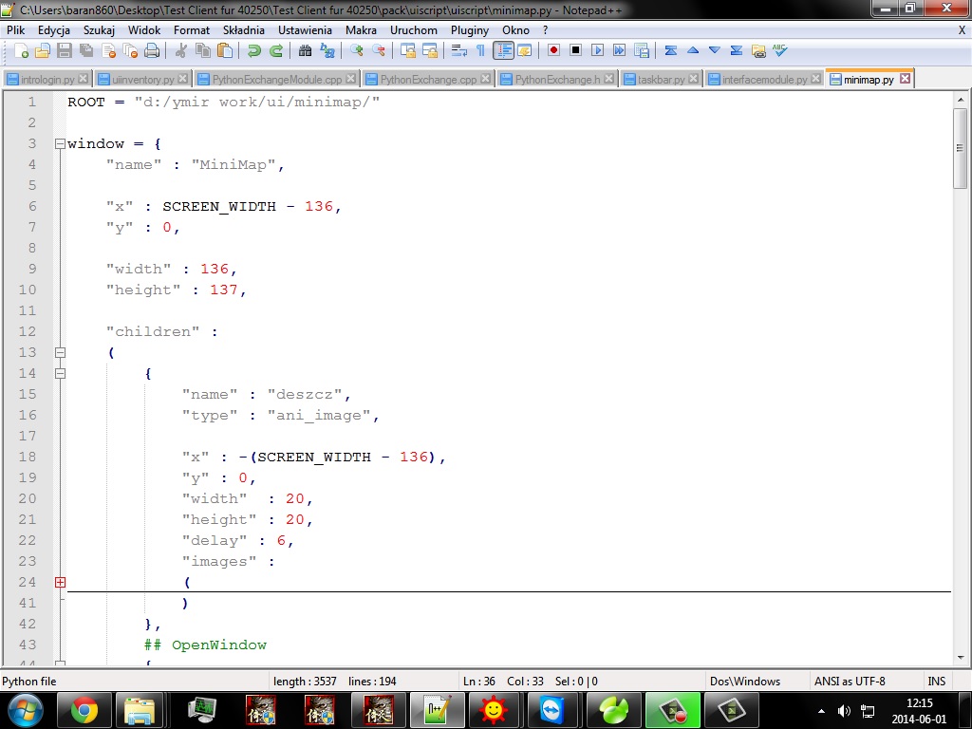Switch to the taskbar.py tab
This screenshot has width=972, height=729.
tap(661, 80)
